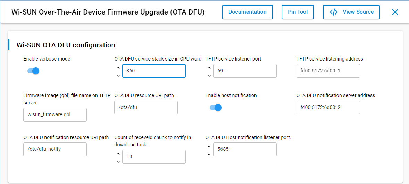Click the Enable verbose mode label
This screenshot has width=409, height=184.
tap(47, 59)
